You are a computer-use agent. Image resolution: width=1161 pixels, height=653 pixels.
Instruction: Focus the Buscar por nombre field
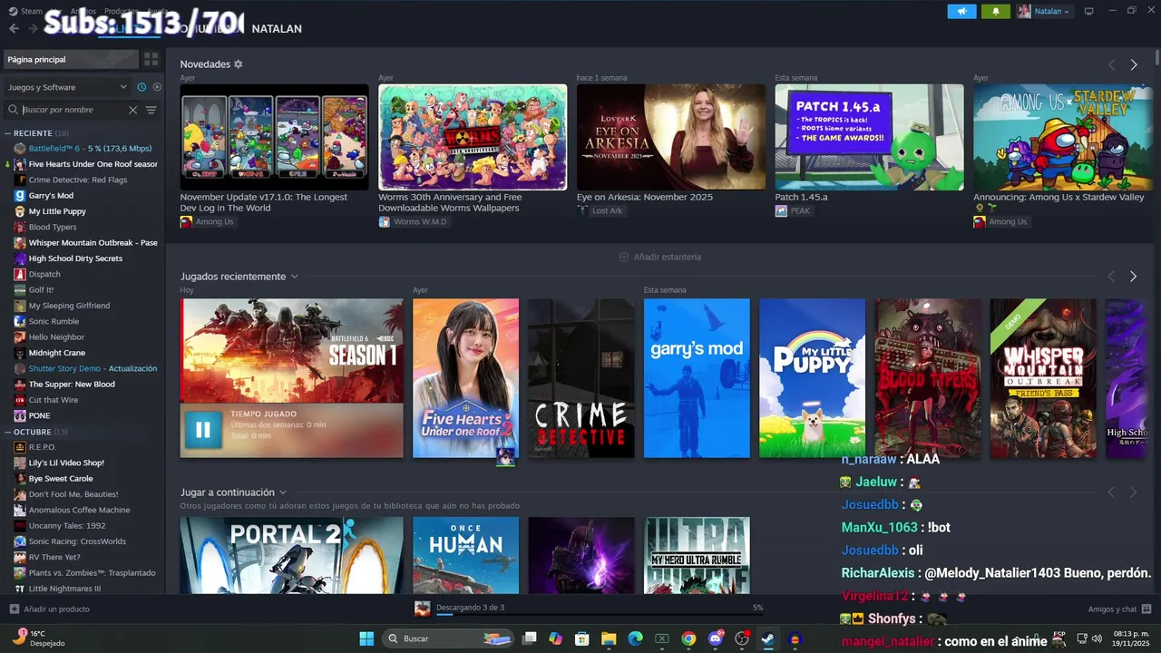(73, 110)
